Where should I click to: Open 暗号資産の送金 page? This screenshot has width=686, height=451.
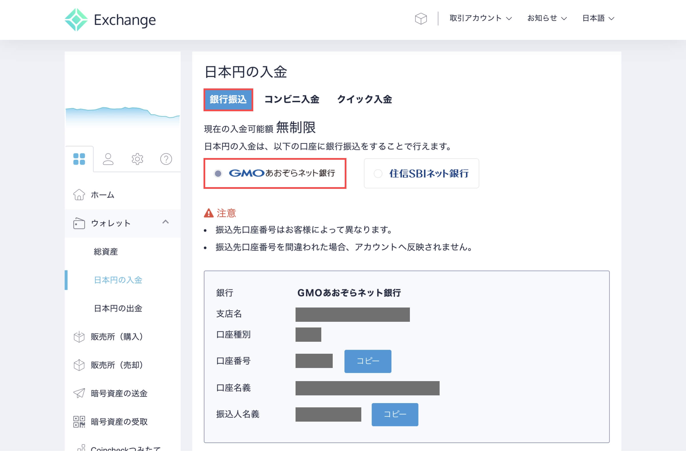(x=119, y=393)
